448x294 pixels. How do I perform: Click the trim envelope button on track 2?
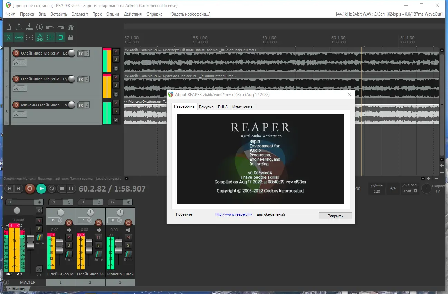20,89
